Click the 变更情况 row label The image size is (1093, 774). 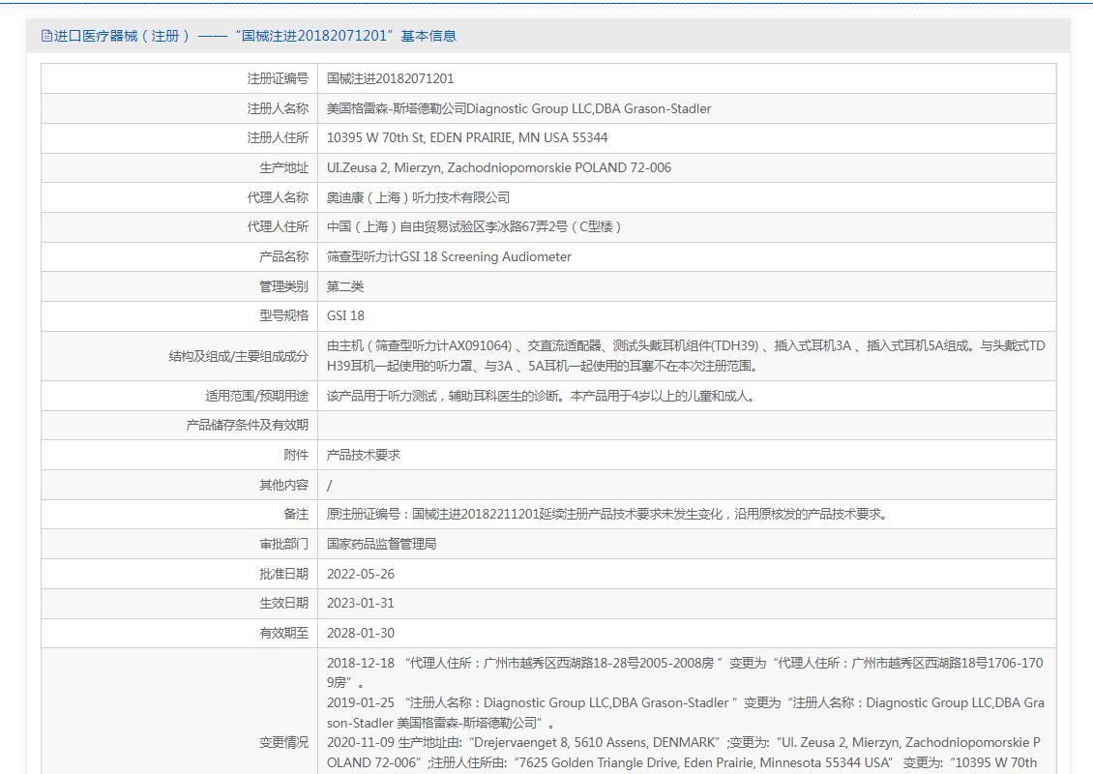click(x=283, y=743)
